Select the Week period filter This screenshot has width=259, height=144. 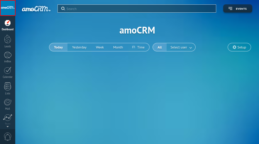pyautogui.click(x=100, y=47)
